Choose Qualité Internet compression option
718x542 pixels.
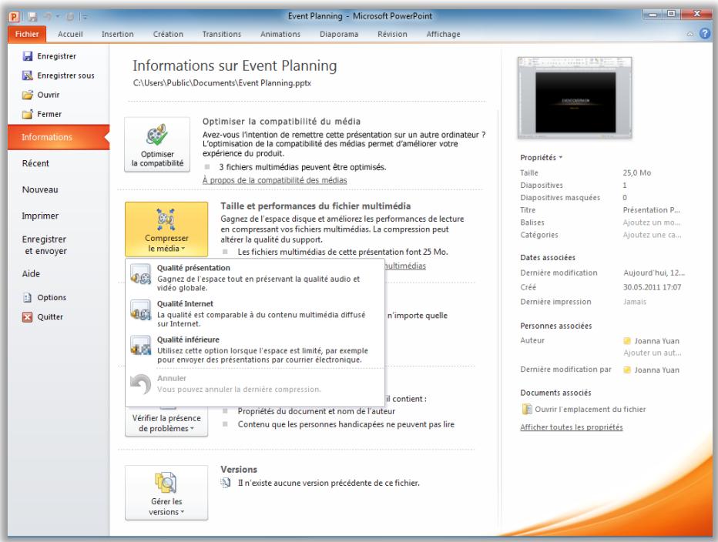[x=254, y=313]
